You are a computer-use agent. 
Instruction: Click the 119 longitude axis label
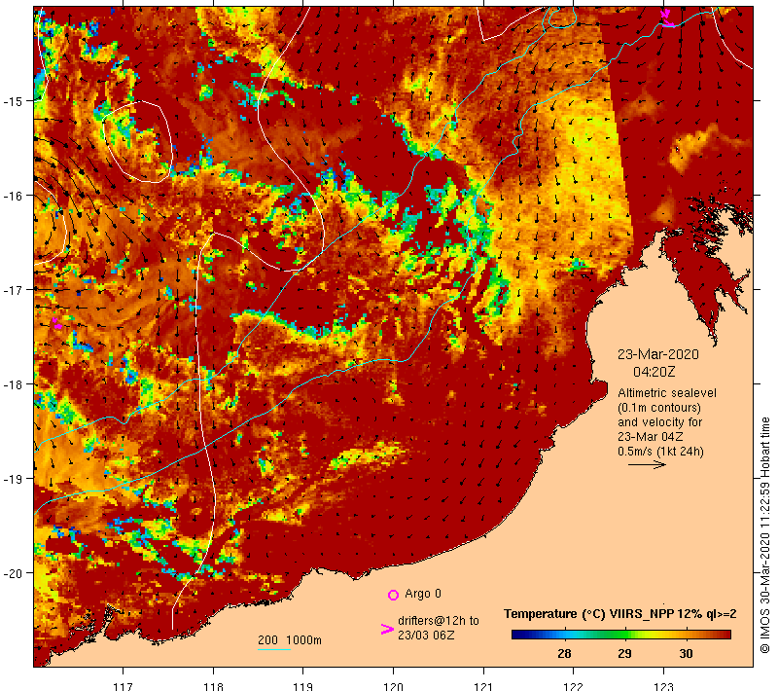click(x=303, y=686)
